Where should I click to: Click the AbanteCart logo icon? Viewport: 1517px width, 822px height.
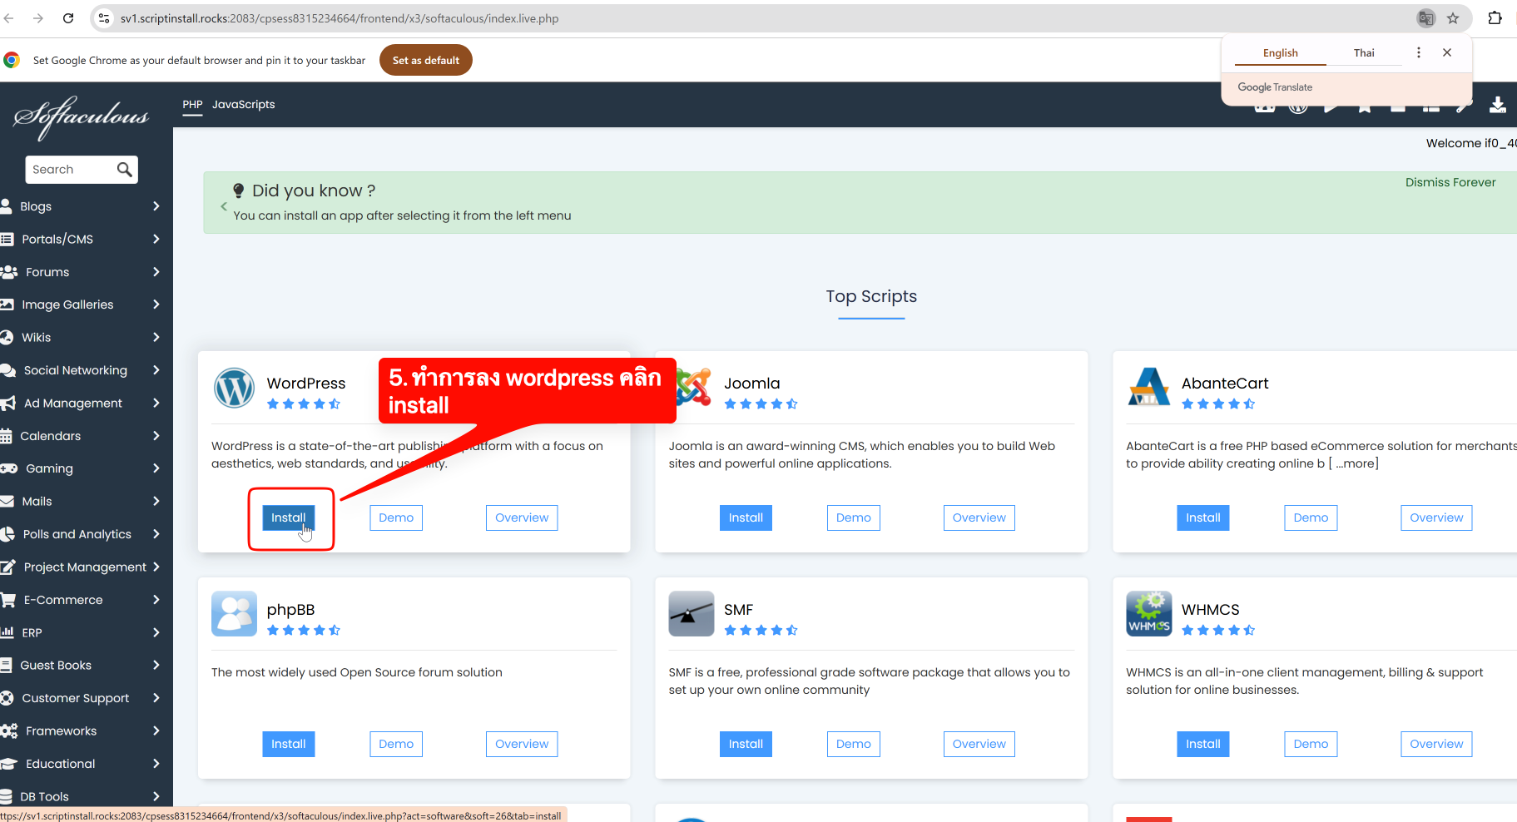(1148, 388)
